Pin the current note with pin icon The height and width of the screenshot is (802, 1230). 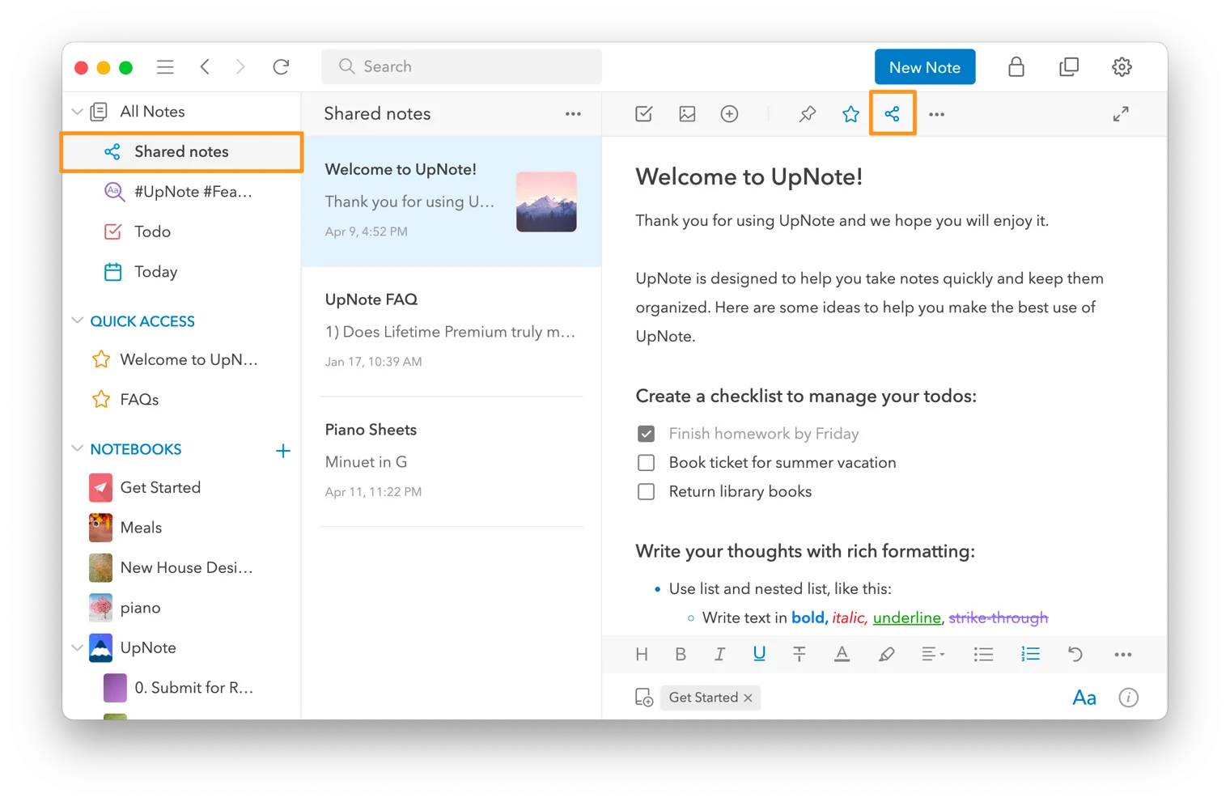pyautogui.click(x=807, y=114)
